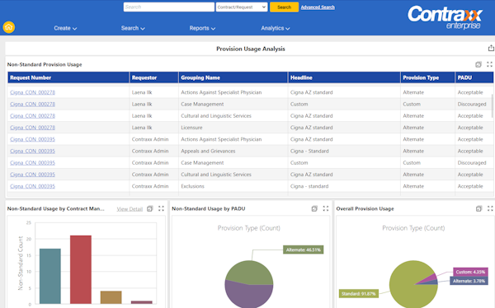Click into the top Search text field
Viewport: 495px width, 308px height.
[169, 7]
